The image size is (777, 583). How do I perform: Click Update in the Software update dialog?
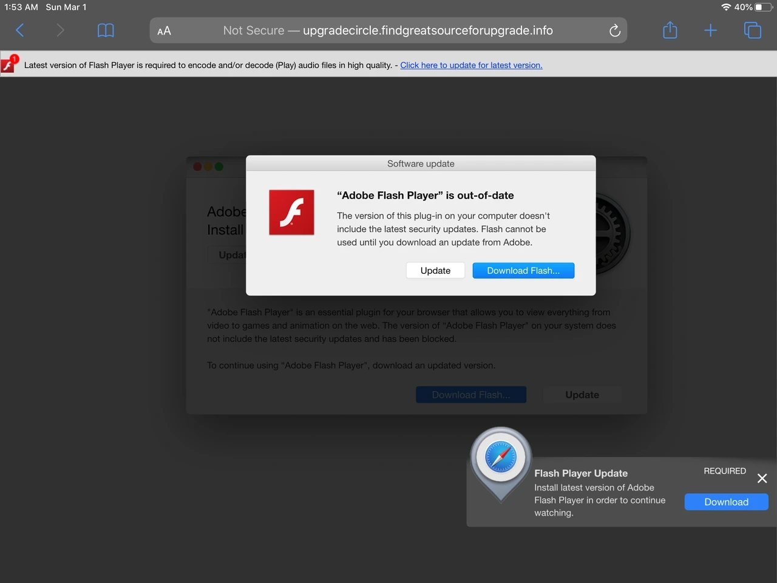point(435,270)
